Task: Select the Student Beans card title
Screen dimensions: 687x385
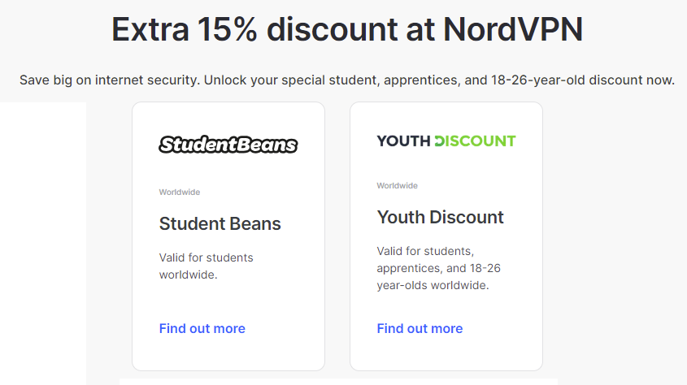Action: [220, 223]
